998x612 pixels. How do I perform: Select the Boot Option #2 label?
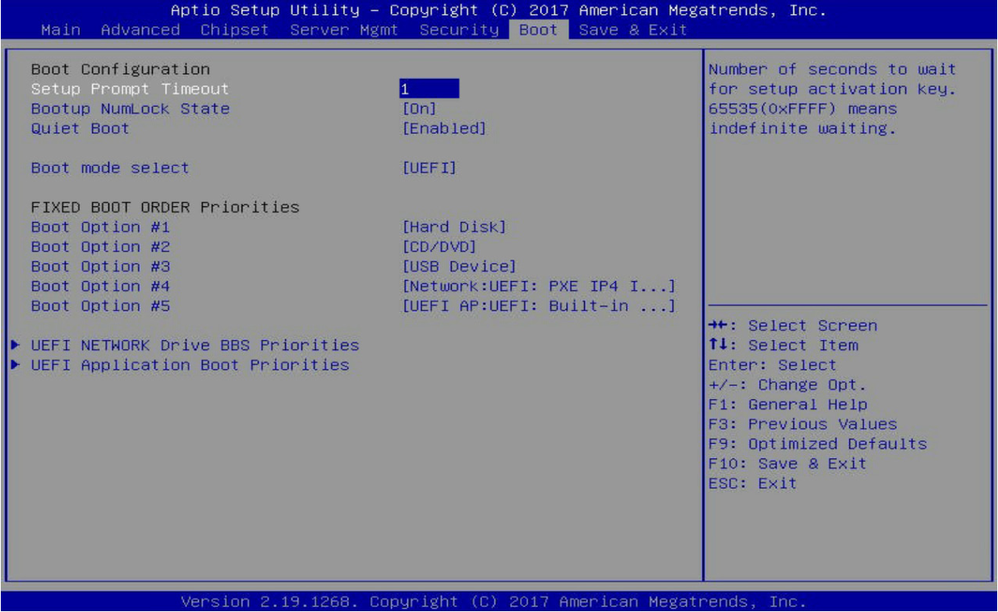tap(99, 246)
